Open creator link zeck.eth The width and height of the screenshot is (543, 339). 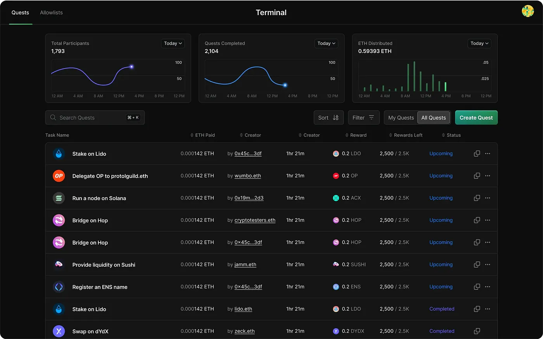(x=245, y=331)
